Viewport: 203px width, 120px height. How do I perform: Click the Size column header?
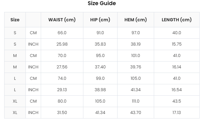click(x=15, y=20)
